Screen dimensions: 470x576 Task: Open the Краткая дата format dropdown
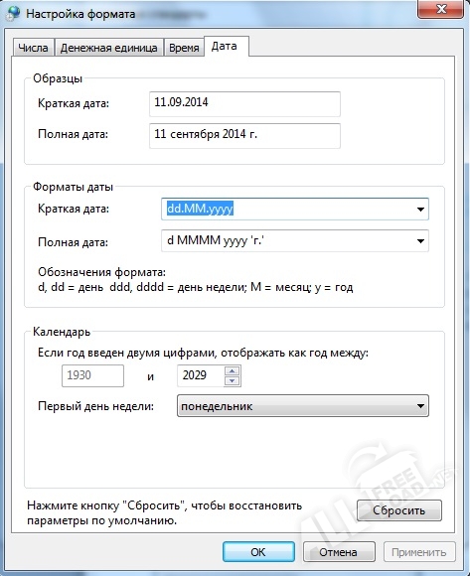pyautogui.click(x=420, y=209)
